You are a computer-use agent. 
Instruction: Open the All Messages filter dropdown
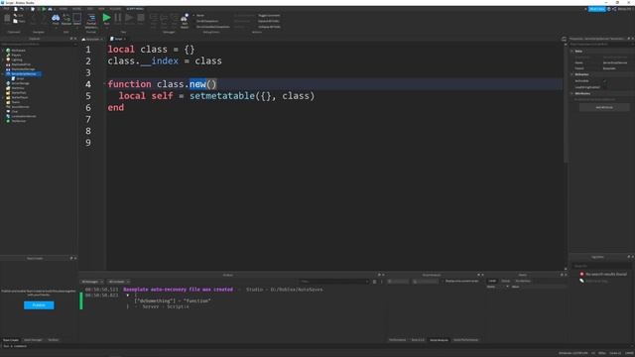click(92, 282)
